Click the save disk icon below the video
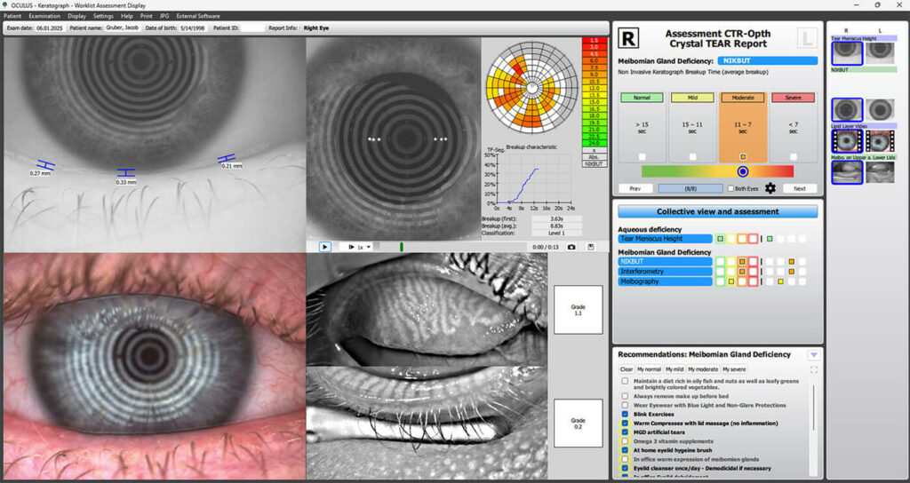The image size is (910, 483). (x=591, y=247)
